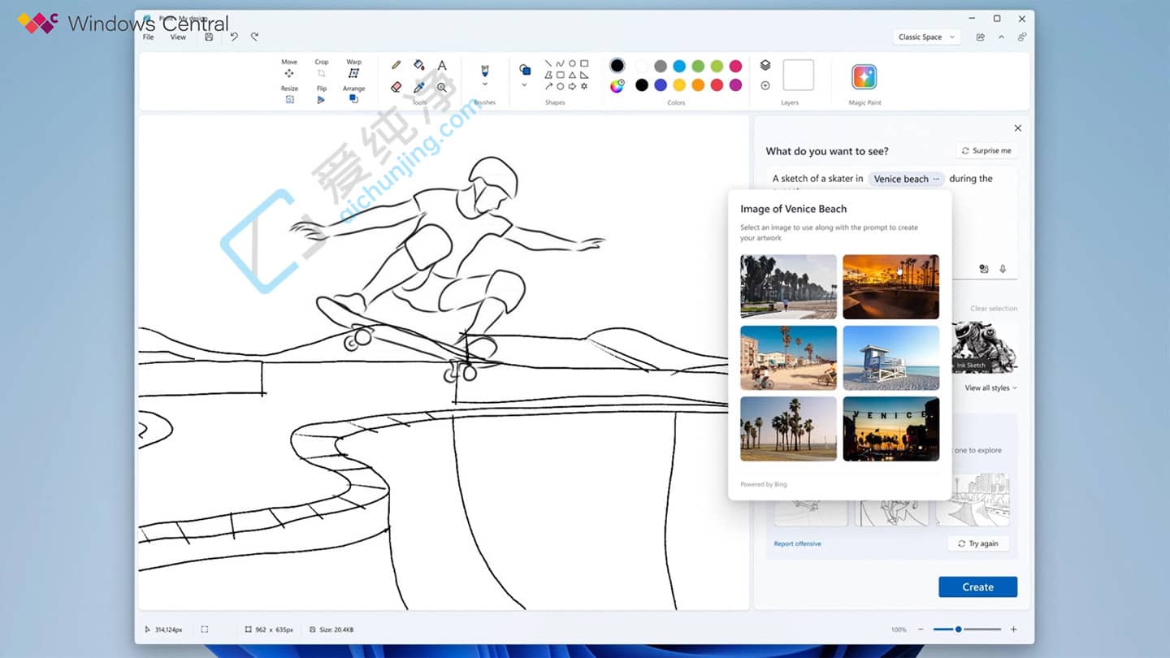Select the lifeguard tower beach image
This screenshot has height=658, width=1170.
click(890, 357)
